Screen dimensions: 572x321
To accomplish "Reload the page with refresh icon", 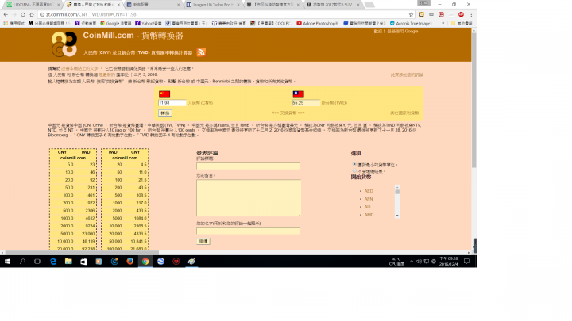I will [23, 14].
